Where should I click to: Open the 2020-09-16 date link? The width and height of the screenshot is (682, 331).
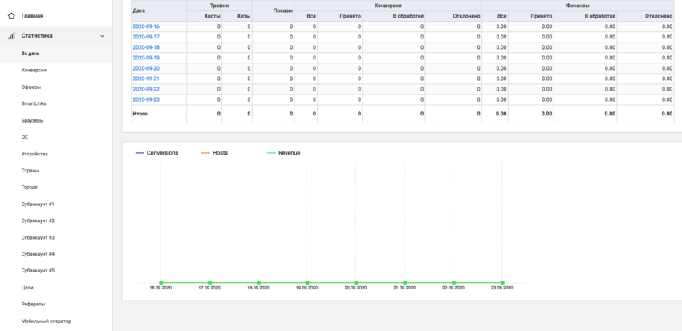(146, 26)
